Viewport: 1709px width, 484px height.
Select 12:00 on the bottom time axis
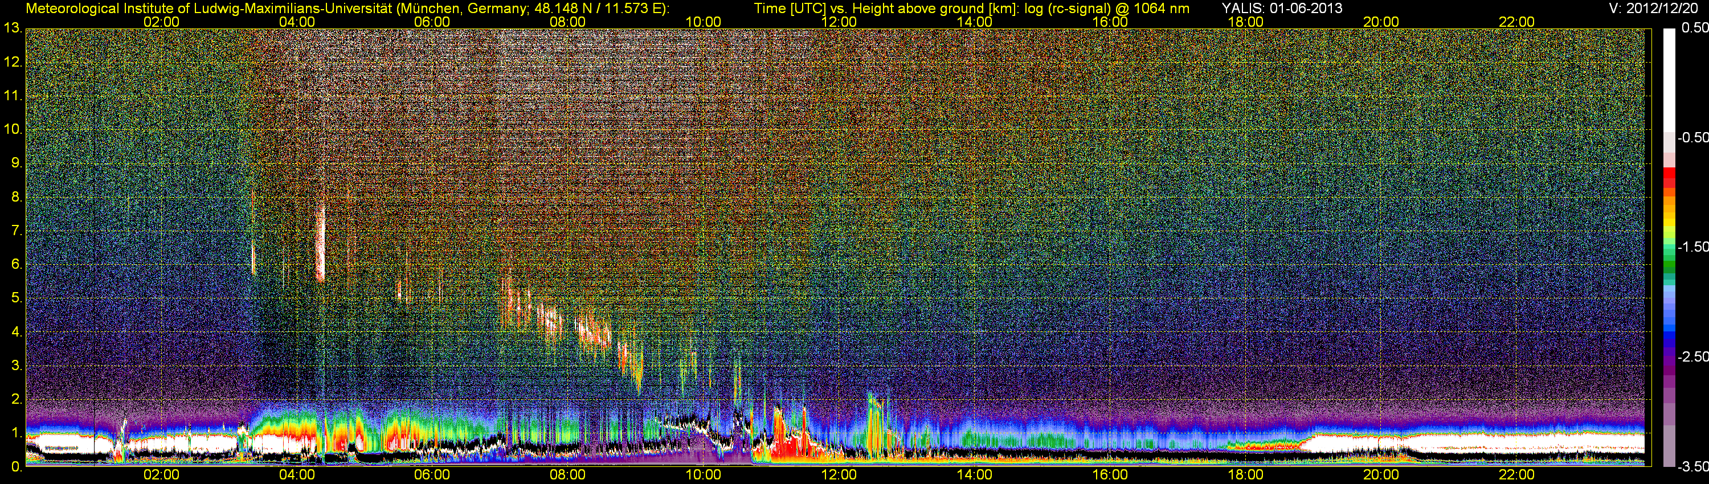839,475
